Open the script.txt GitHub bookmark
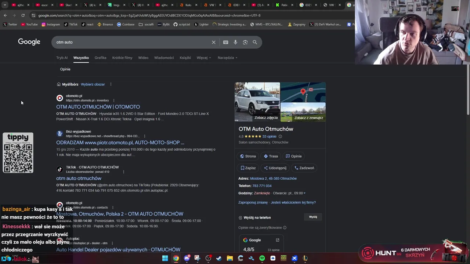The image size is (470, 264). pyautogui.click(x=182, y=25)
